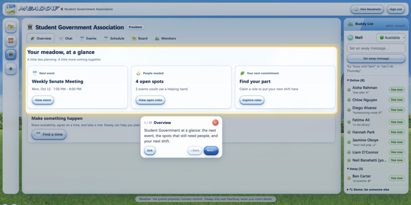Click the building icon beside the page title
The width and height of the screenshot is (411, 205).
click(30, 27)
